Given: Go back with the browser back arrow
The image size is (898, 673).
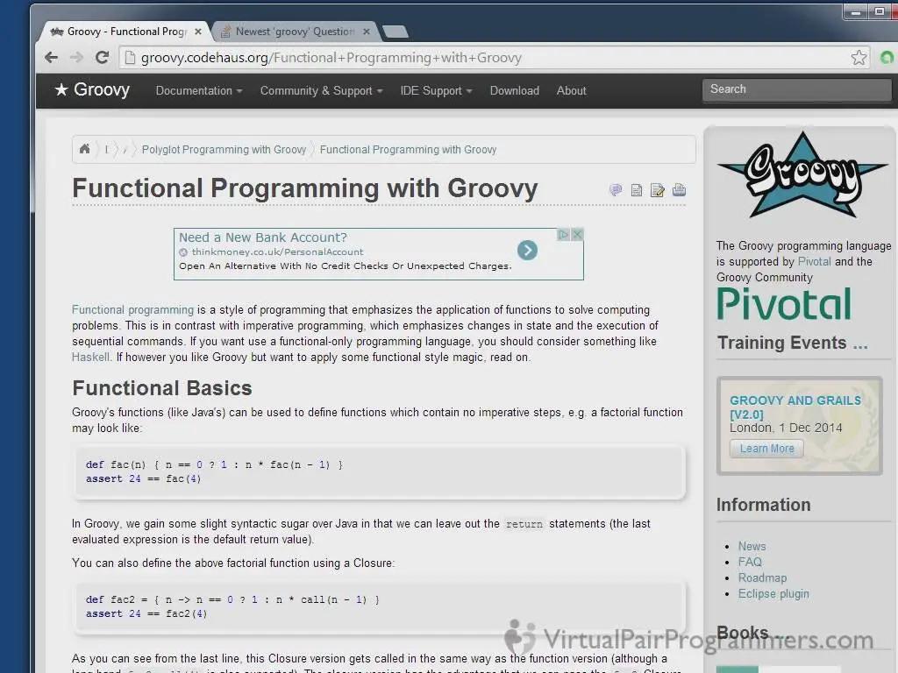Looking at the screenshot, I should point(51,57).
